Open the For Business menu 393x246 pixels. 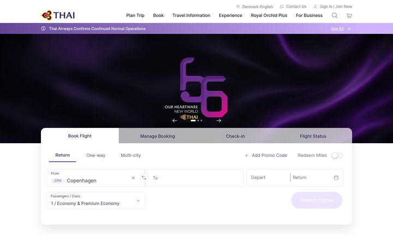309,15
